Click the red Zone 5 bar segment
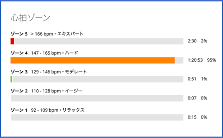Viewport: 223px width, 138px height. tap(12, 41)
